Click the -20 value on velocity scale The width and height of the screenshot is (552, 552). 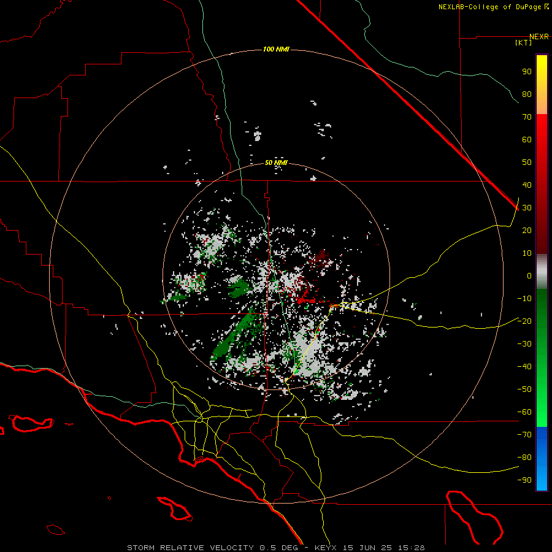pos(524,321)
